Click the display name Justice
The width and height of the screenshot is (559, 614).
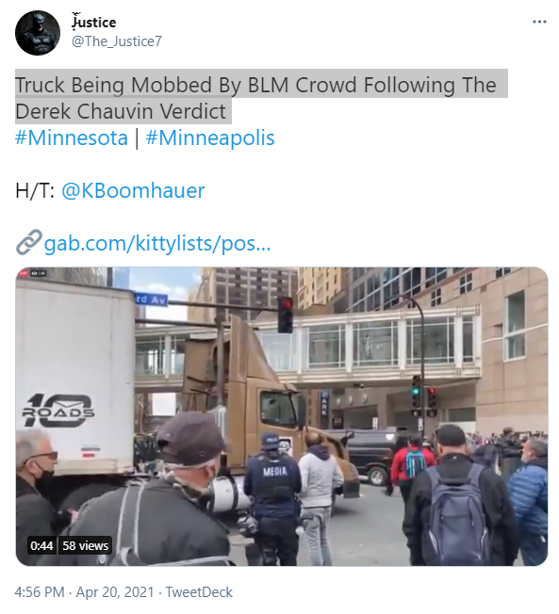93,22
